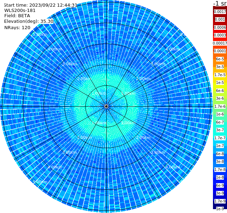Click the 0.0017 colorbar label
Image resolution: width=227 pixels, height=213 pixels.
click(220, 12)
